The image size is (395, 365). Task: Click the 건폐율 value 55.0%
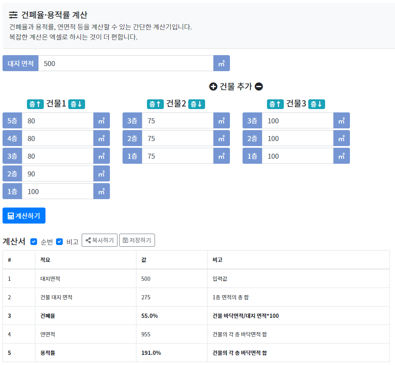tap(149, 316)
